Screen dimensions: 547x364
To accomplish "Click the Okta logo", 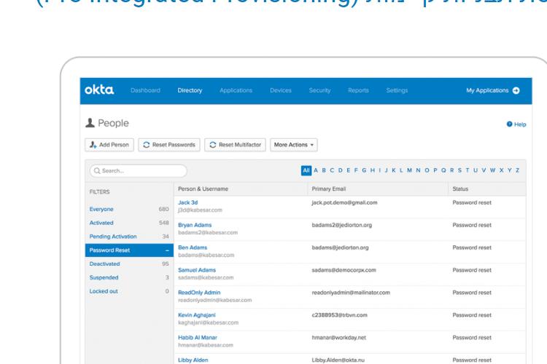I will click(99, 90).
